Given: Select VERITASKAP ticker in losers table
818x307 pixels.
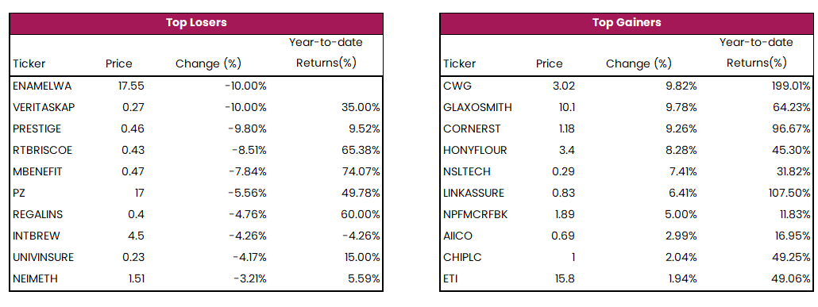Looking at the screenshot, I should click(44, 107).
